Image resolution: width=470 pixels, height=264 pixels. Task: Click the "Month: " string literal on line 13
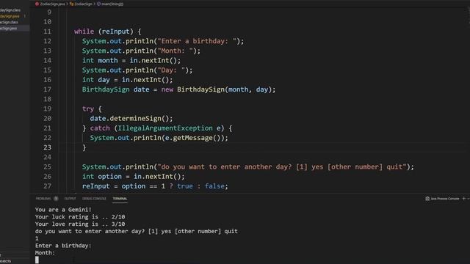(x=175, y=51)
